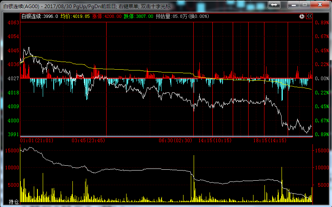The image size is (332, 207).
Task: Click the 10000 label on right volume axis
Action: click(322, 168)
